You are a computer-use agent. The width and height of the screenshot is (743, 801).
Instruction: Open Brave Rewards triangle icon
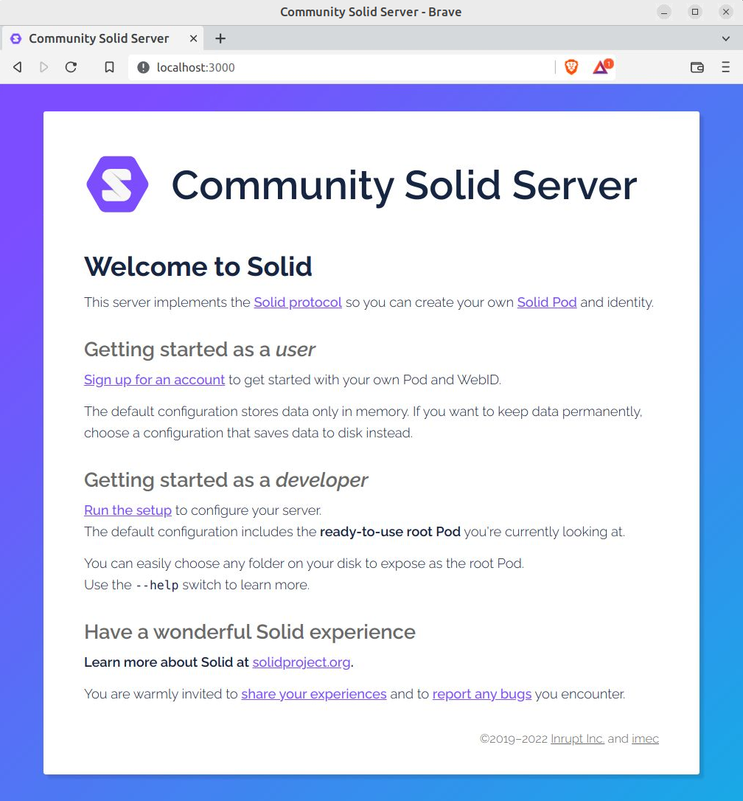602,66
